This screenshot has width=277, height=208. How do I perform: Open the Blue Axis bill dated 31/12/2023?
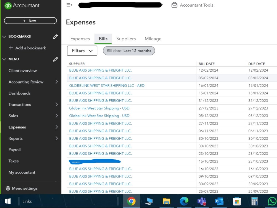[100, 101]
